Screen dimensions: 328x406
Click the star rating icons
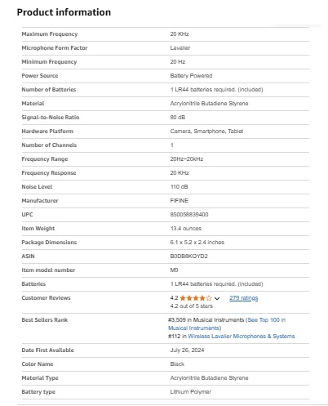pos(195,298)
